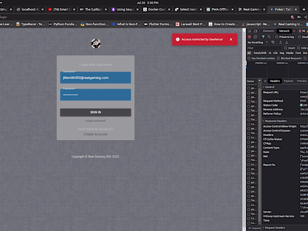This screenshot has height=231, width=308.
Task: Click the page vertical scrollbar
Action: coord(244,130)
